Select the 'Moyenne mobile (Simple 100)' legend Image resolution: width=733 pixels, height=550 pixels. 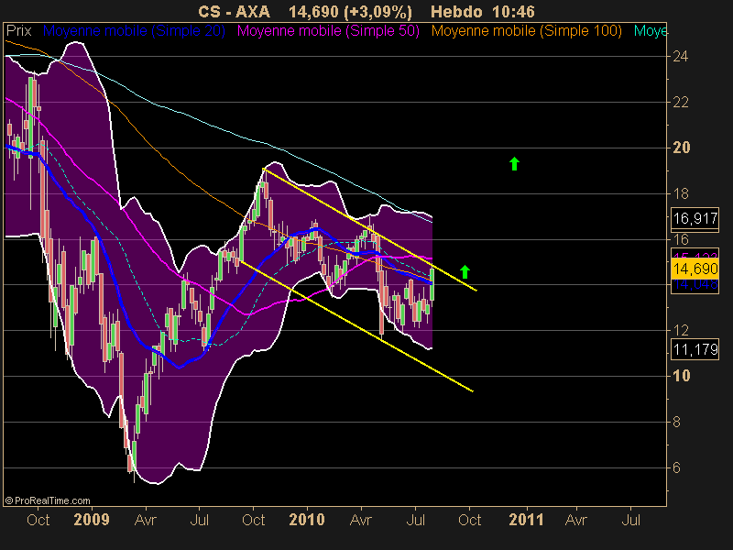point(526,31)
